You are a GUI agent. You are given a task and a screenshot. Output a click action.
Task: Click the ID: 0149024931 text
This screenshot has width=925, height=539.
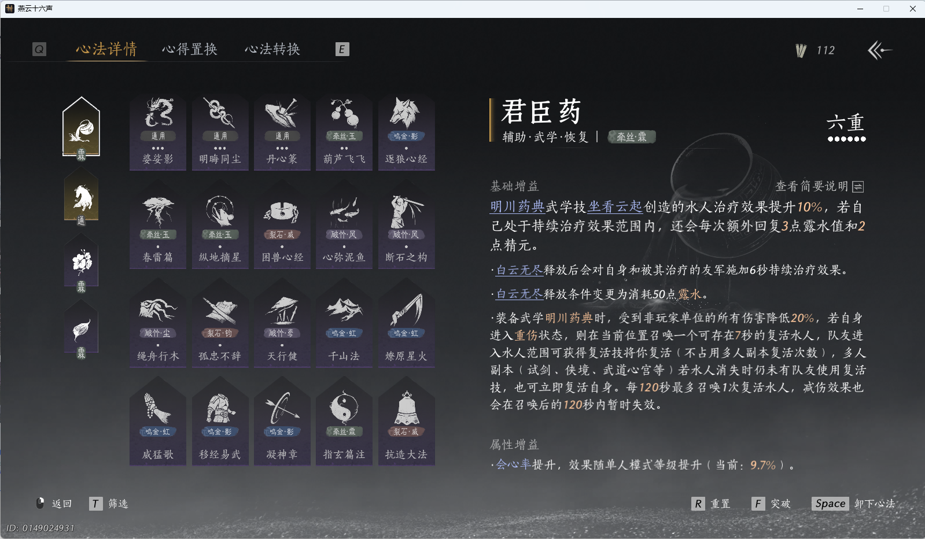(x=40, y=528)
